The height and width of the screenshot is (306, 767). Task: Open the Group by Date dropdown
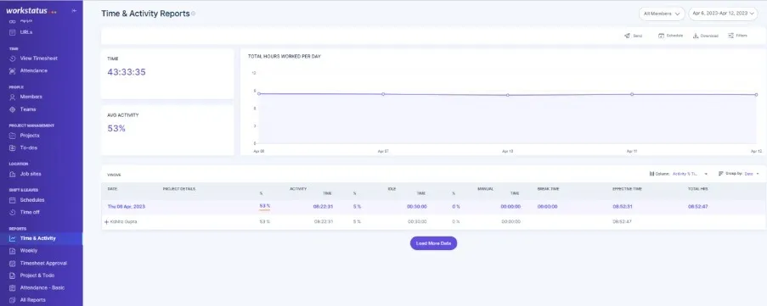[739, 174]
